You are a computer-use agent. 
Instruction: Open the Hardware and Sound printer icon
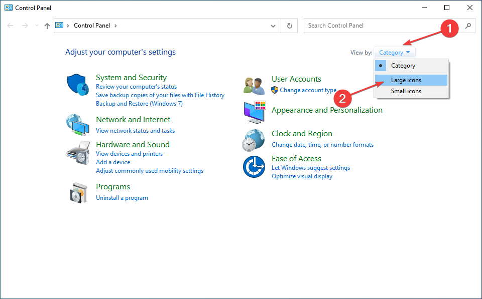[78, 153]
